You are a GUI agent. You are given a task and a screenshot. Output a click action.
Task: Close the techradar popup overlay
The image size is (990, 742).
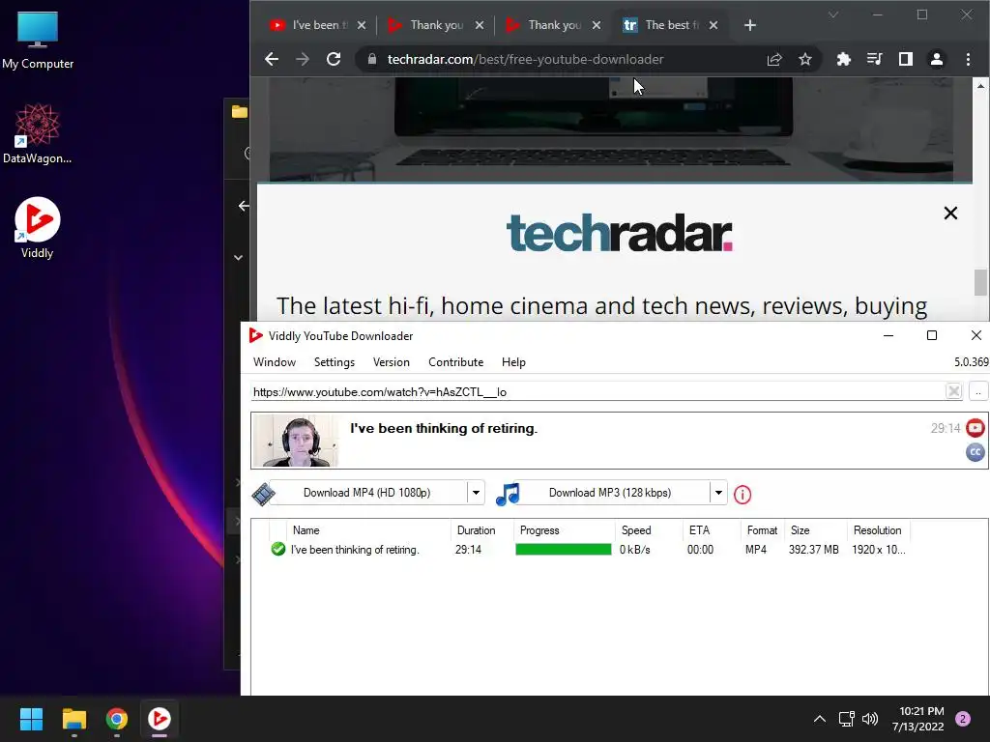[950, 214]
